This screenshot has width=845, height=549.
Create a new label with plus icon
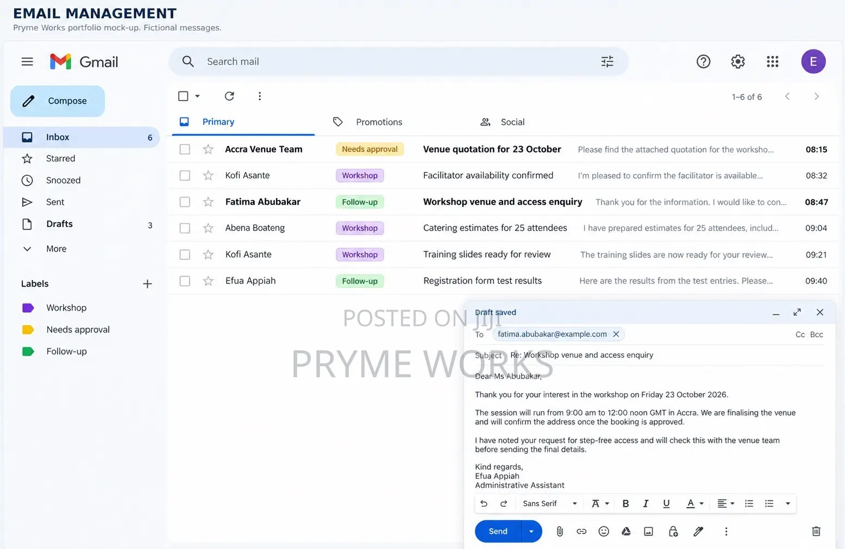pyautogui.click(x=147, y=283)
